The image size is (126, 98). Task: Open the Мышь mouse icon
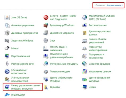[x=7, y=48]
